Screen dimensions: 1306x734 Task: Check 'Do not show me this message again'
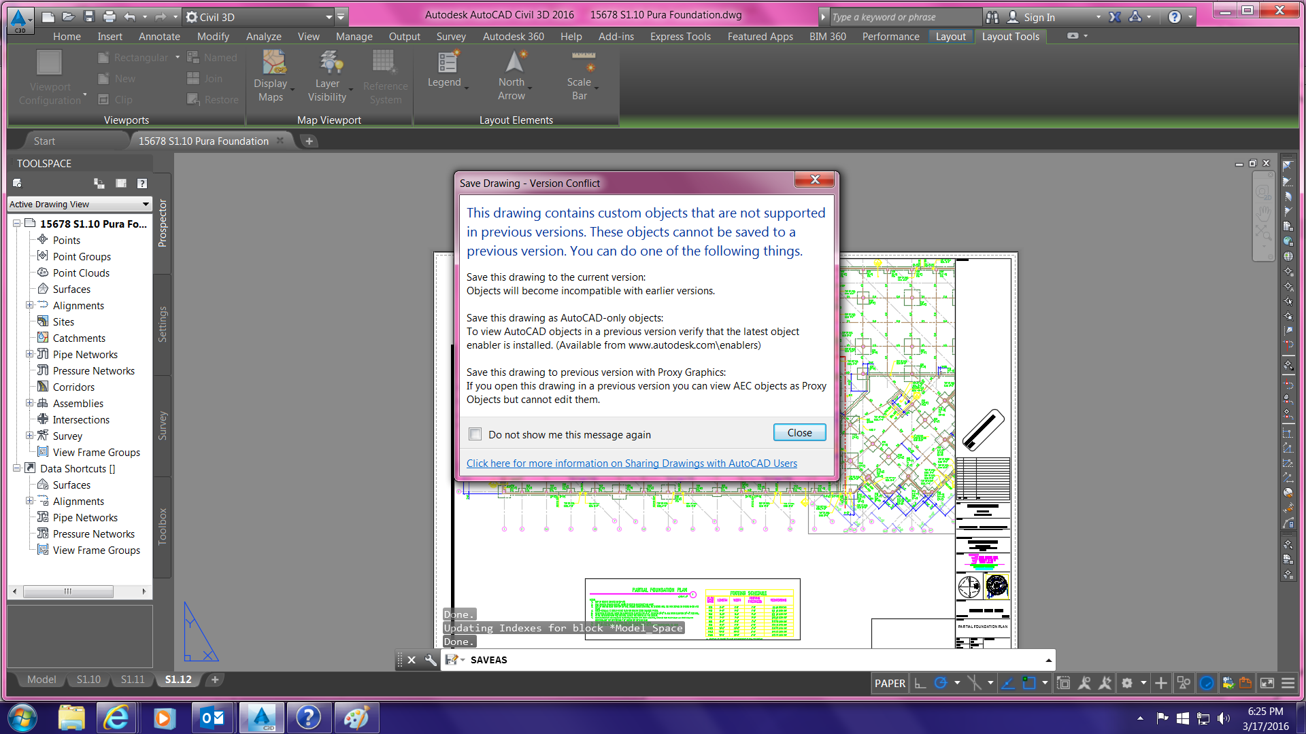(x=475, y=434)
